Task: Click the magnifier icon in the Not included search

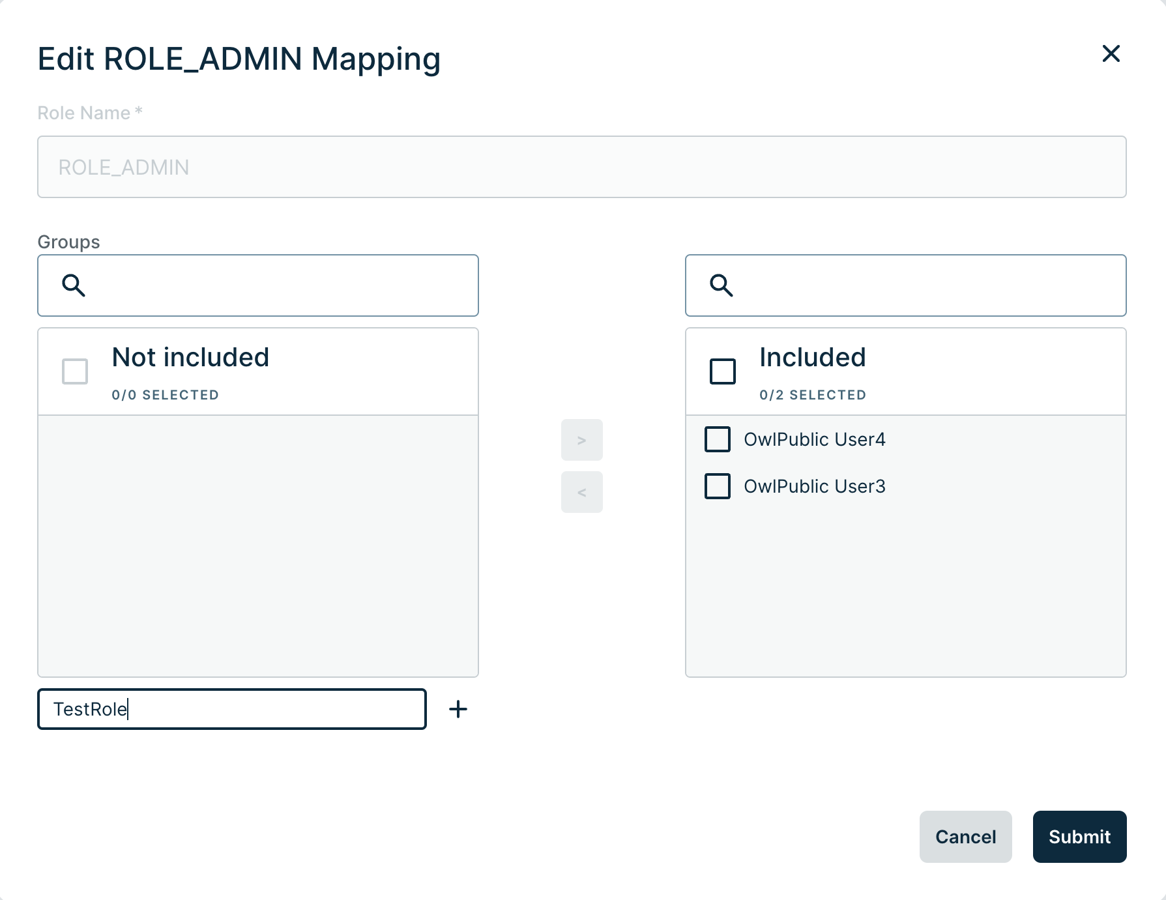Action: coord(74,285)
